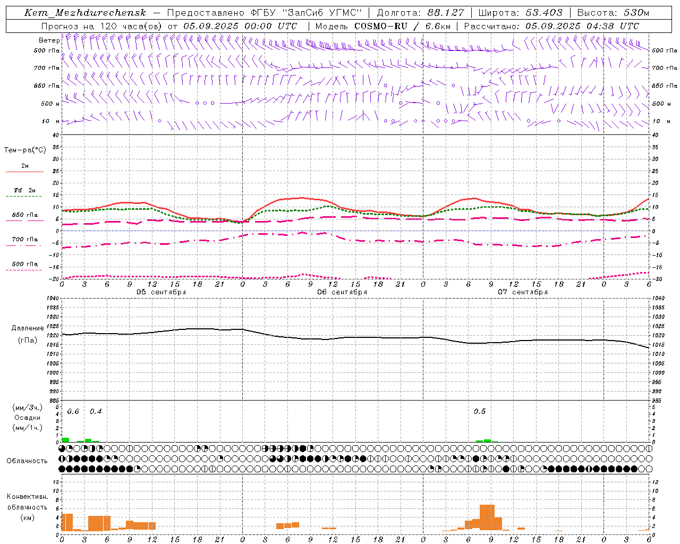The width and height of the screenshot is (680, 544).
Task: Select the Td 2м dew point legend entry
Action: tap(25, 190)
